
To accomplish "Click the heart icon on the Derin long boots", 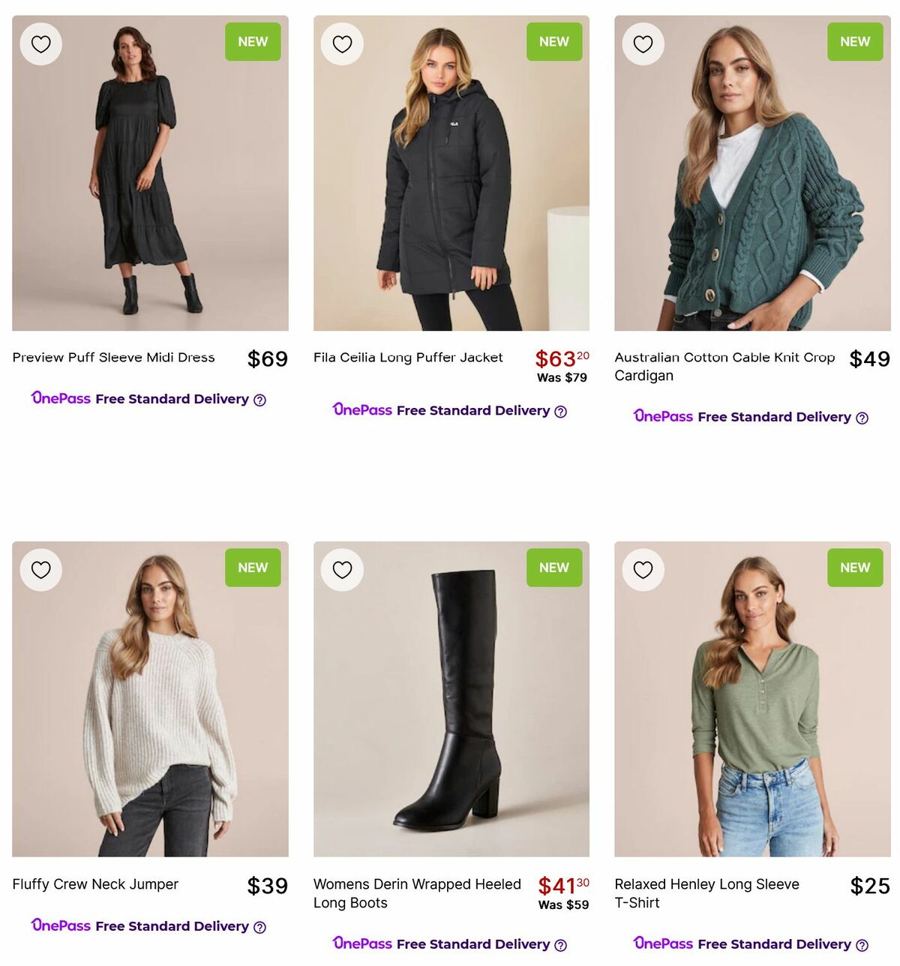I will tap(342, 569).
